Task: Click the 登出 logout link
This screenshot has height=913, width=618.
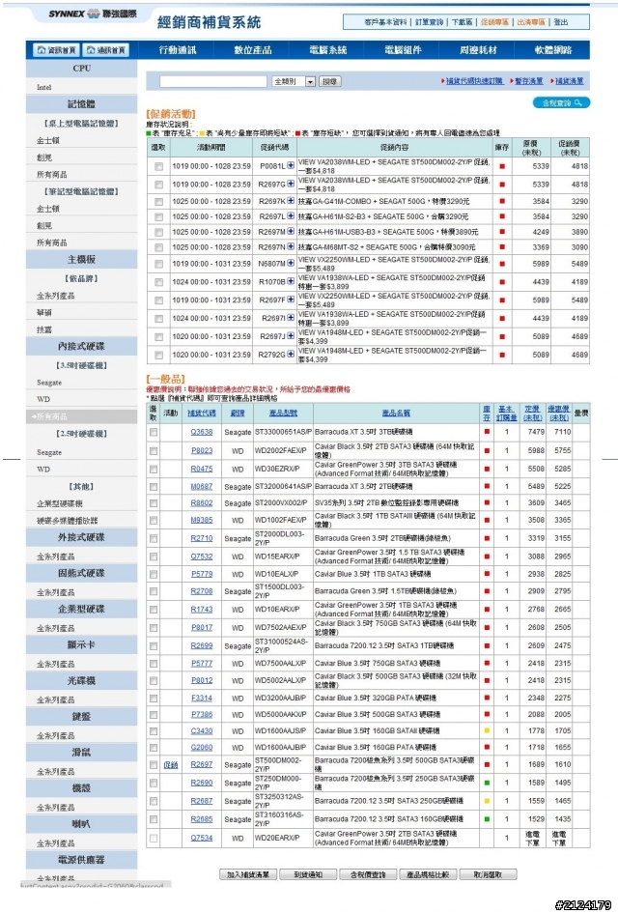Action: pos(560,22)
